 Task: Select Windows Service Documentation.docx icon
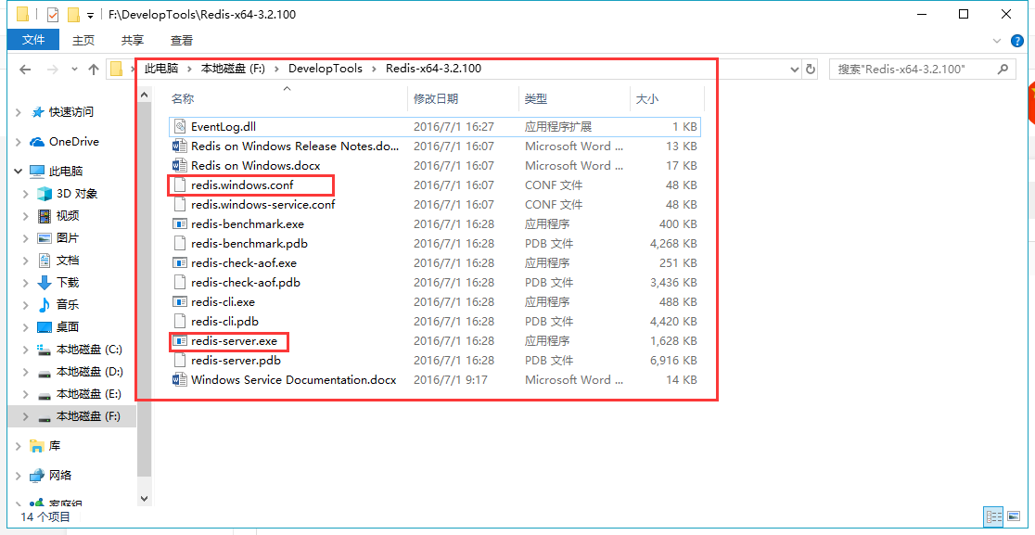180,380
